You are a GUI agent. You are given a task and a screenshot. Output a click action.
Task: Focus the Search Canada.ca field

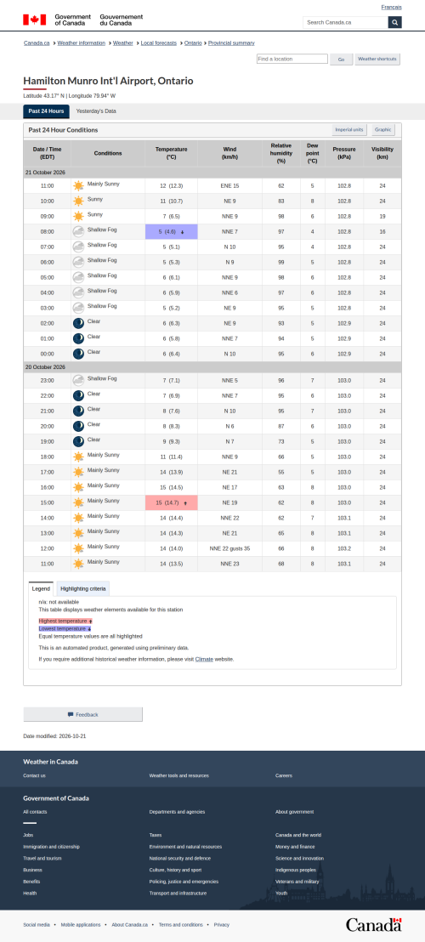pyautogui.click(x=345, y=22)
